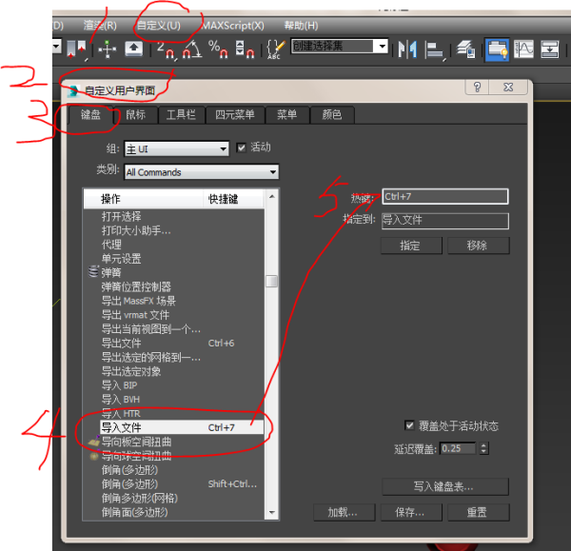This screenshot has height=551, width=571.
Task: Select the 打开选择 row
Action: (x=173, y=217)
